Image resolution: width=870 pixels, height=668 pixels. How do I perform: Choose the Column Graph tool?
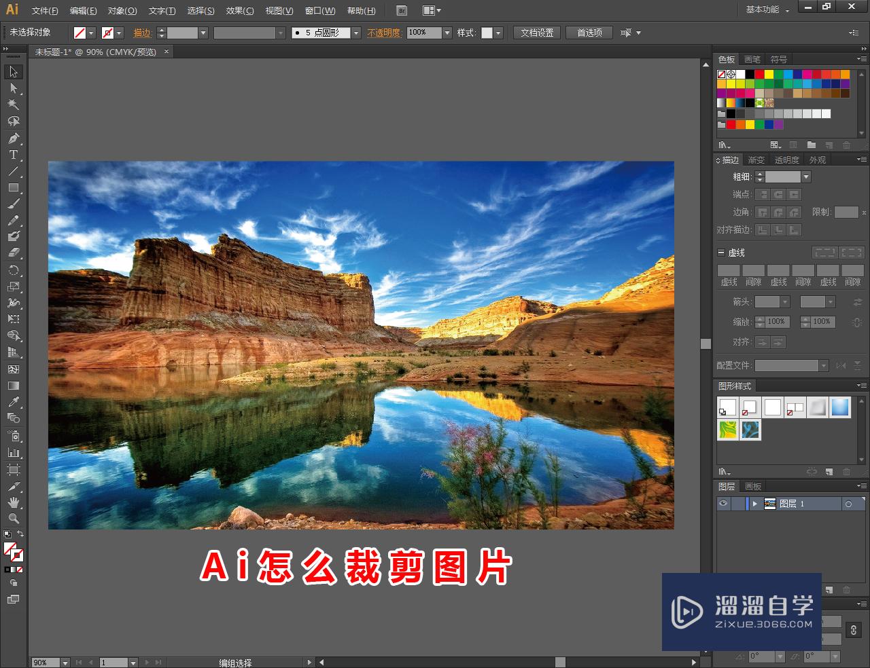coord(14,453)
